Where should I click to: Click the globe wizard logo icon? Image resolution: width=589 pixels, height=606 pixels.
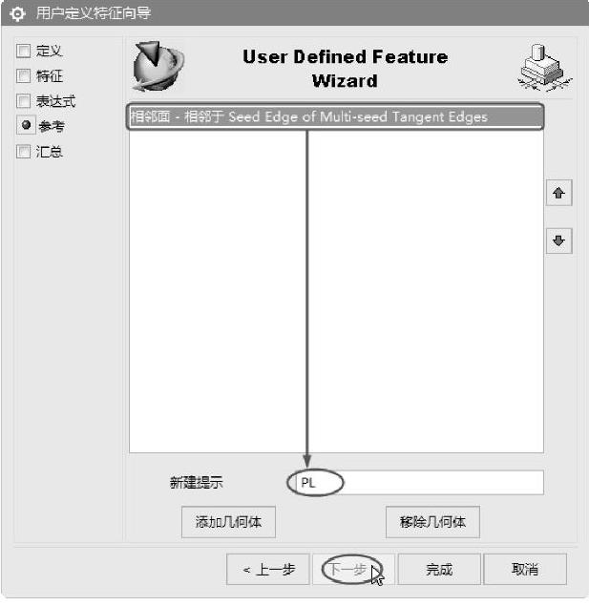point(158,67)
